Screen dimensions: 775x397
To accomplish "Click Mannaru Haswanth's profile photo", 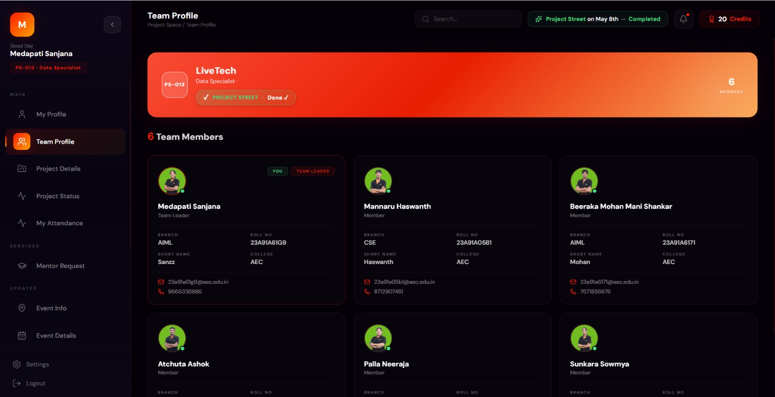I will pyautogui.click(x=378, y=181).
